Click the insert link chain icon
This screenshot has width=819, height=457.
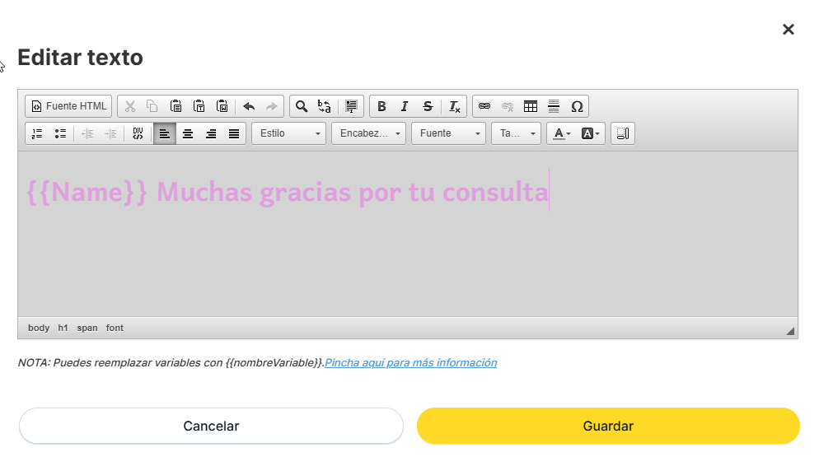coord(484,106)
